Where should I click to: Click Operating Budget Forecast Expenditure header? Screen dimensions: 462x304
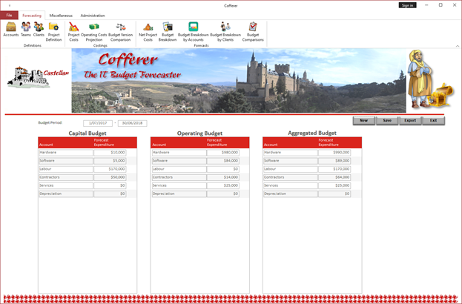(x=217, y=142)
